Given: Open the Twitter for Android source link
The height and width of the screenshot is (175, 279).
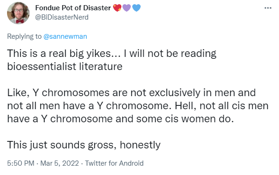Looking at the screenshot, I should 114,163.
